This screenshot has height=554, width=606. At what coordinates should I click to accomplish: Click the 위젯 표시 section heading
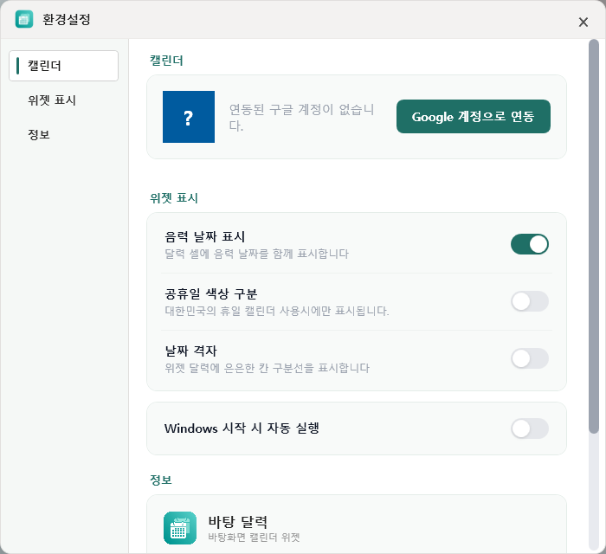pyautogui.click(x=173, y=198)
